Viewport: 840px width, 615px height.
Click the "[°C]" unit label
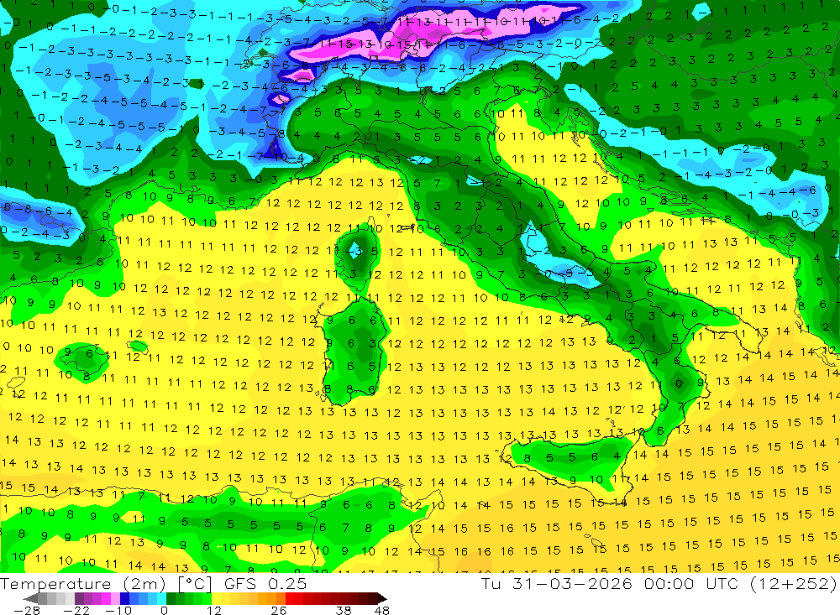195,584
